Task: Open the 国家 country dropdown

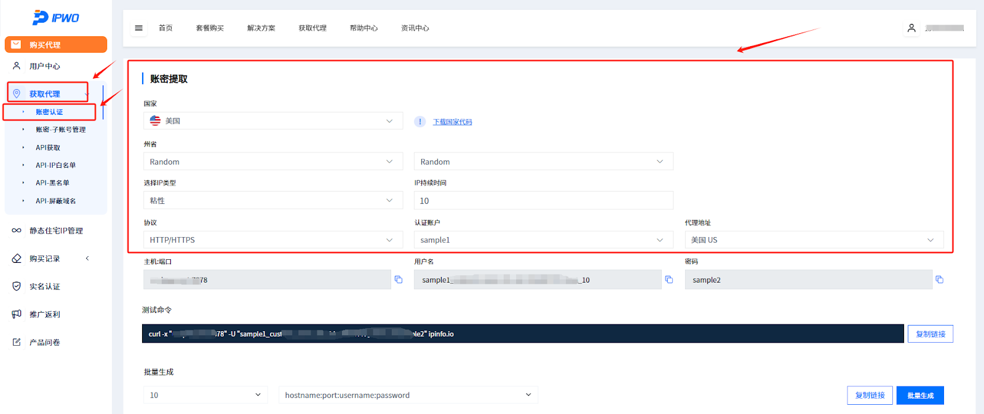Action: pyautogui.click(x=273, y=121)
